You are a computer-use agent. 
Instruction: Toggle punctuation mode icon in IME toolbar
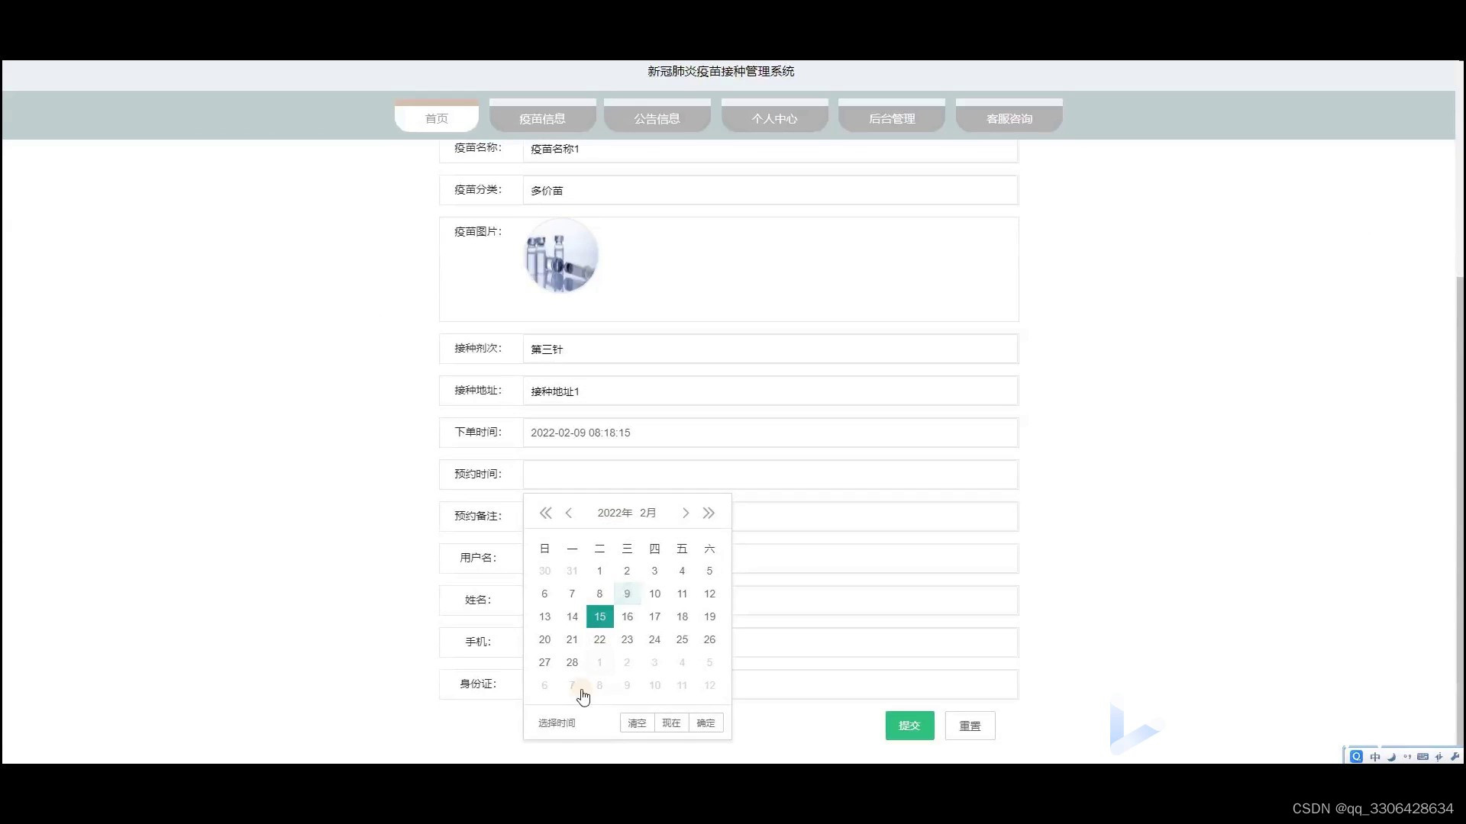pyautogui.click(x=1407, y=757)
